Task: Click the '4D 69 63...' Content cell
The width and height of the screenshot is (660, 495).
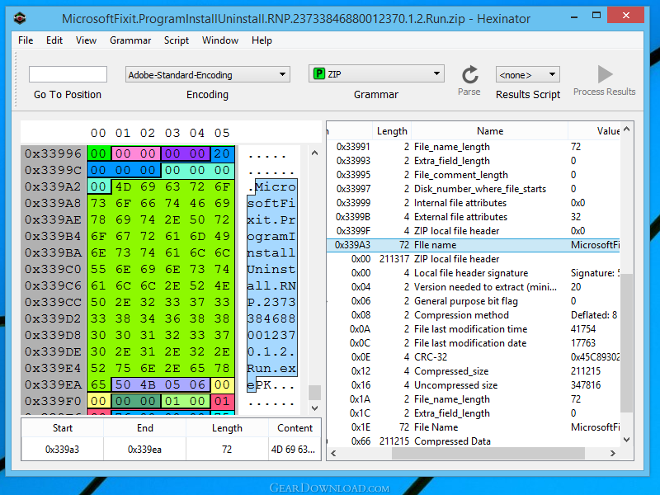Action: tap(294, 450)
